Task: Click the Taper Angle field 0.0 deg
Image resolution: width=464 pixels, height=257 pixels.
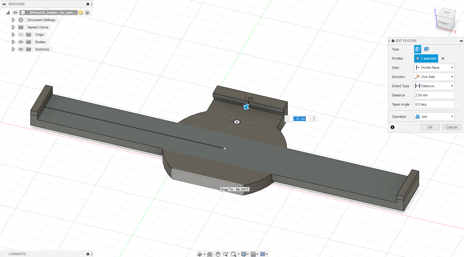Action: coord(434,104)
